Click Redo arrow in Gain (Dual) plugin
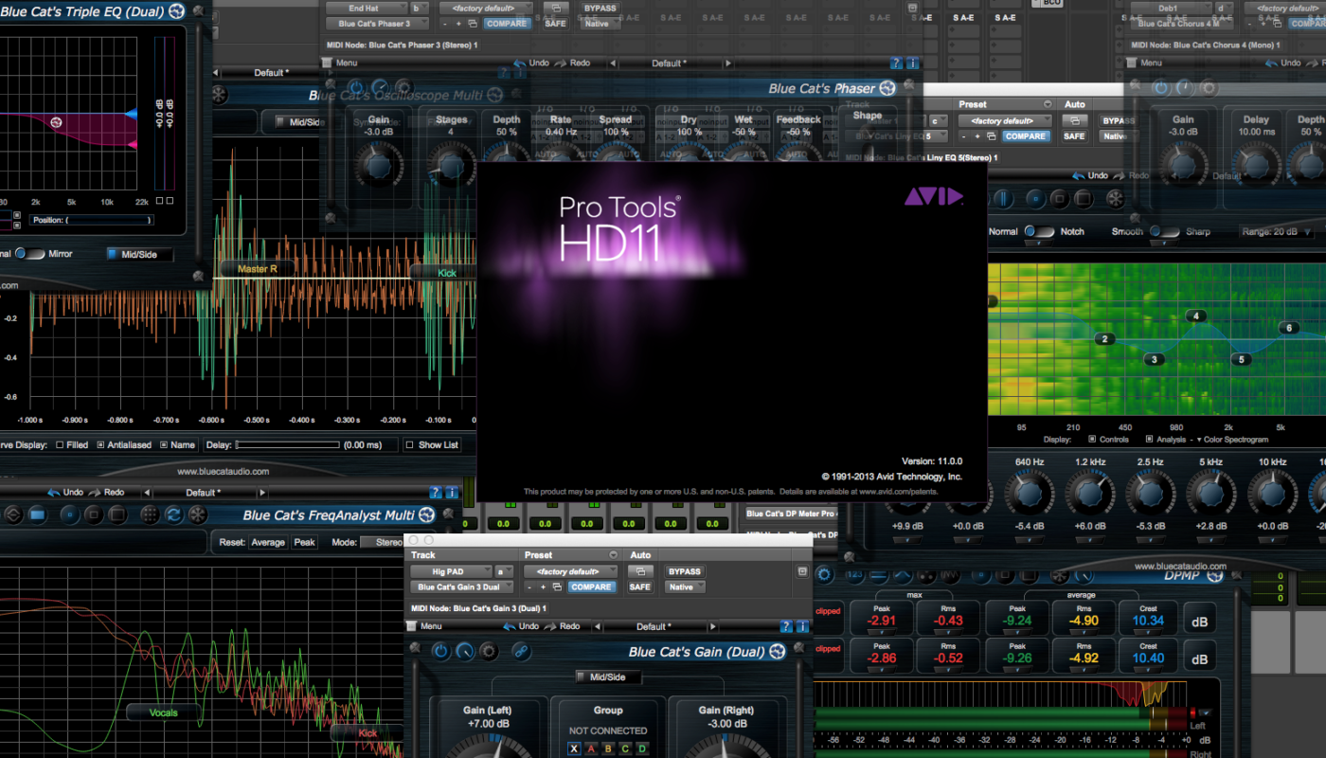This screenshot has width=1326, height=758. (x=551, y=626)
